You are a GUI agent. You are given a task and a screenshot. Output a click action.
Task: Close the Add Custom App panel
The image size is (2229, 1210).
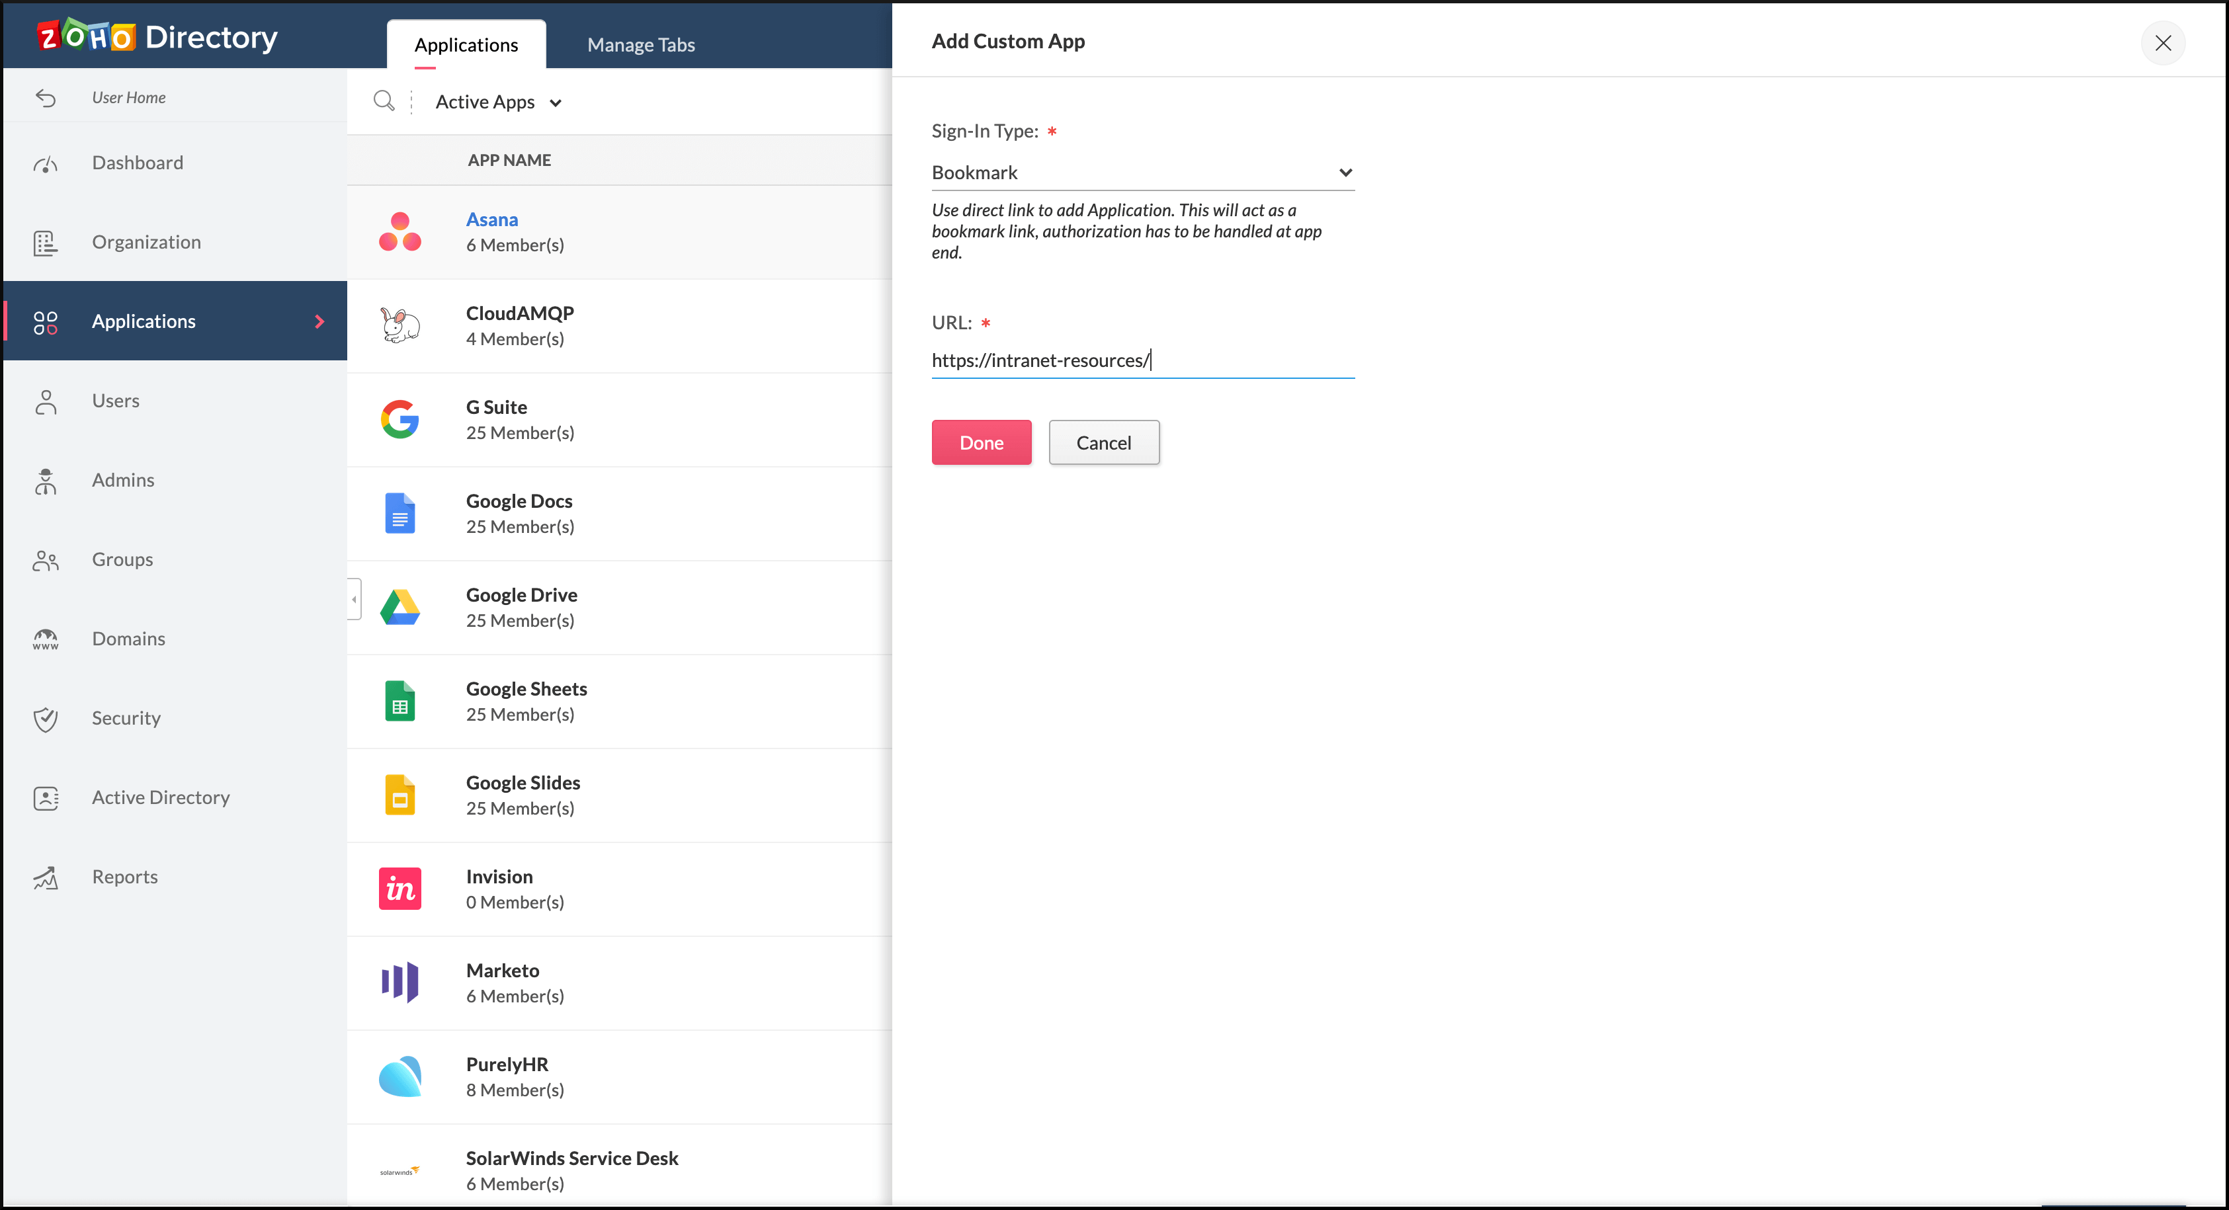pyautogui.click(x=2162, y=42)
